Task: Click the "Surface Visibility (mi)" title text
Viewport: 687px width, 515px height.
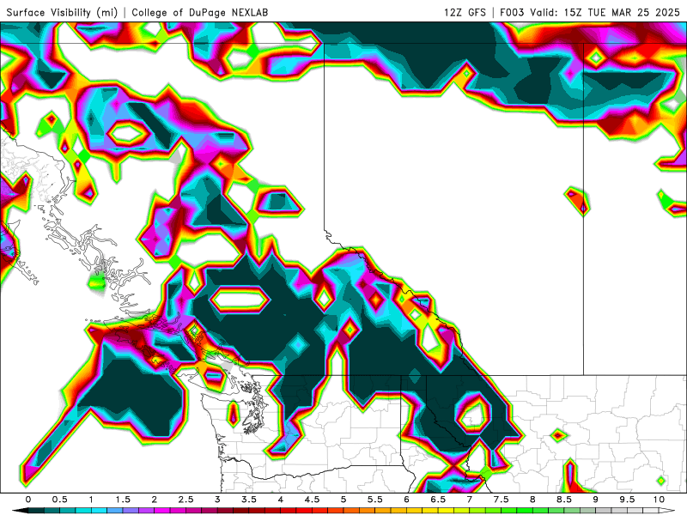Action: [62, 13]
